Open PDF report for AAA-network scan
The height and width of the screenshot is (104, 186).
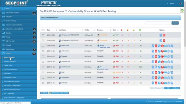[x=156, y=51]
